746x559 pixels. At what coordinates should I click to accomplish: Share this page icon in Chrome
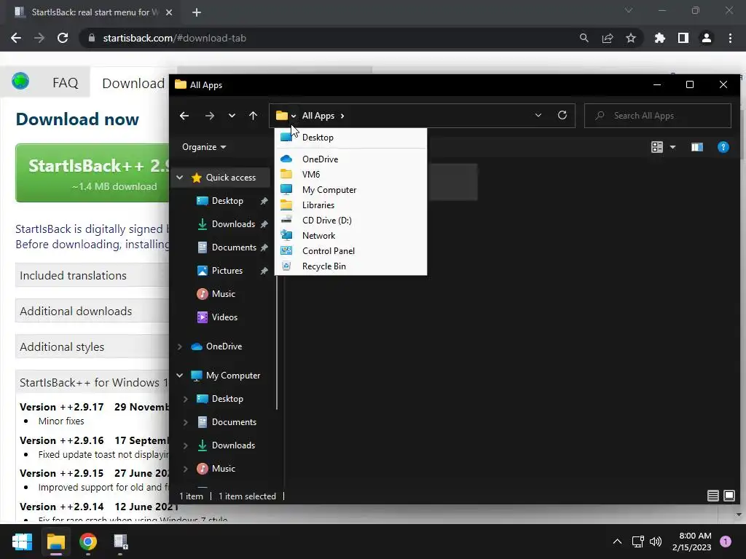(x=608, y=38)
